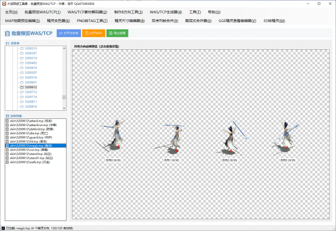Click the 文件夹 panel folder icon
Image resolution: width=336 pixels, height=231 pixels.
[x=7, y=43]
